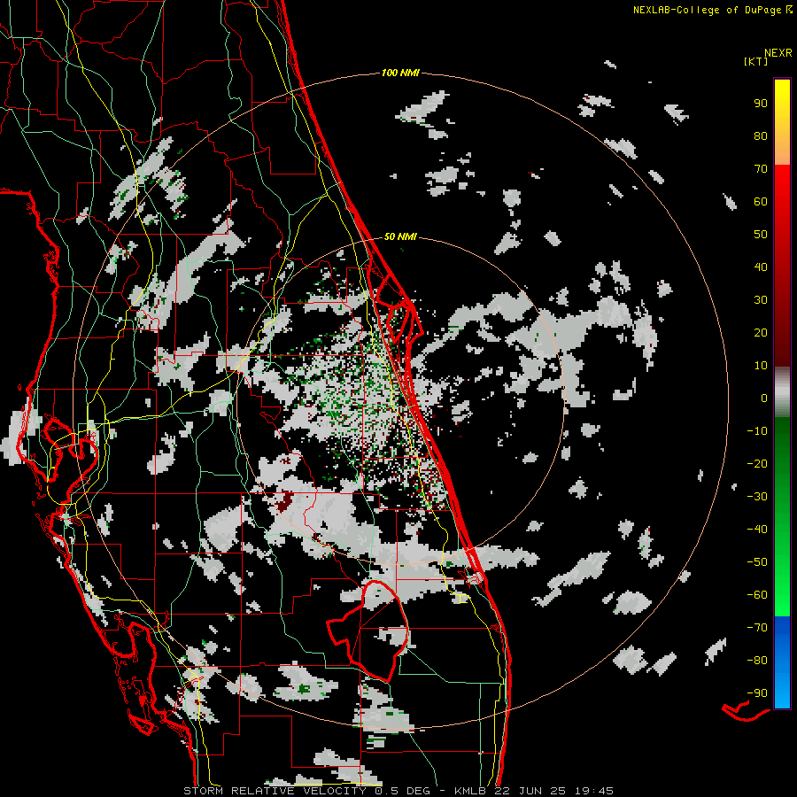Pick the gray zero-velocity band on the color scale
This screenshot has width=797, height=797.
[782, 392]
